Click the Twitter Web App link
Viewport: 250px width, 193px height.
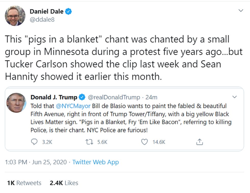[x=95, y=162]
